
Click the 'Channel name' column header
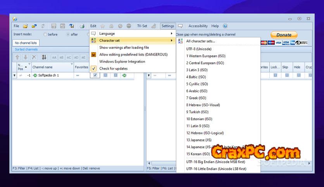43,67
